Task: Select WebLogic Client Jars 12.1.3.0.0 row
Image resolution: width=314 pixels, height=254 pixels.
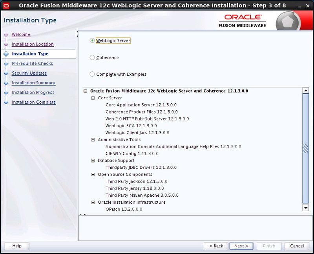Action: pos(137,133)
